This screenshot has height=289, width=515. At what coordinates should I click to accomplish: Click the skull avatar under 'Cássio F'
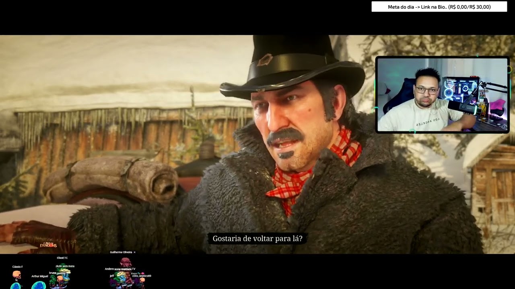click(x=16, y=275)
